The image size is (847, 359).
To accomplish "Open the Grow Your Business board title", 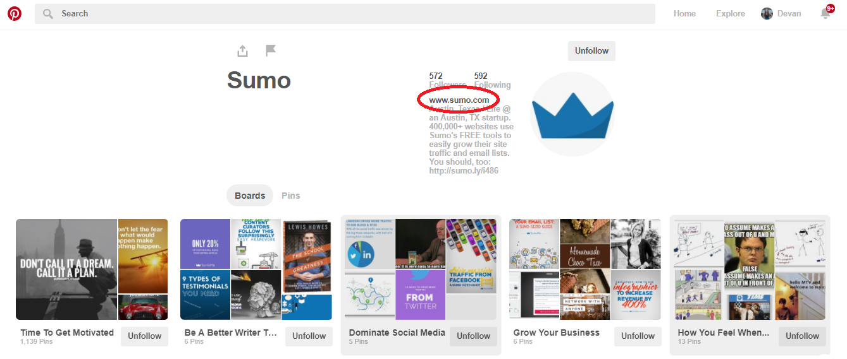I will pyautogui.click(x=557, y=333).
